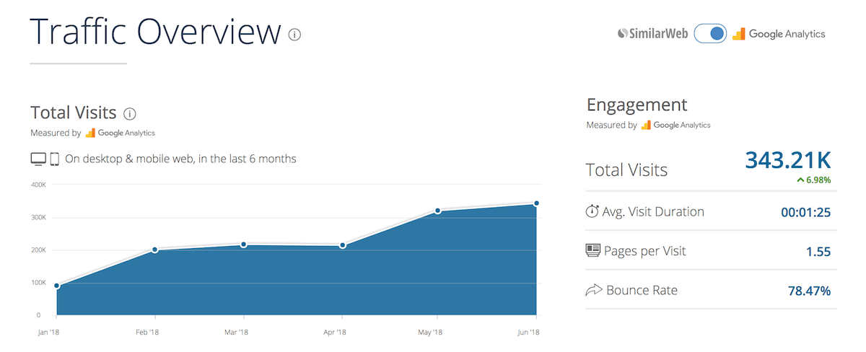The height and width of the screenshot is (352, 866).
Task: Click the 343.21K total visits value
Action: click(787, 160)
